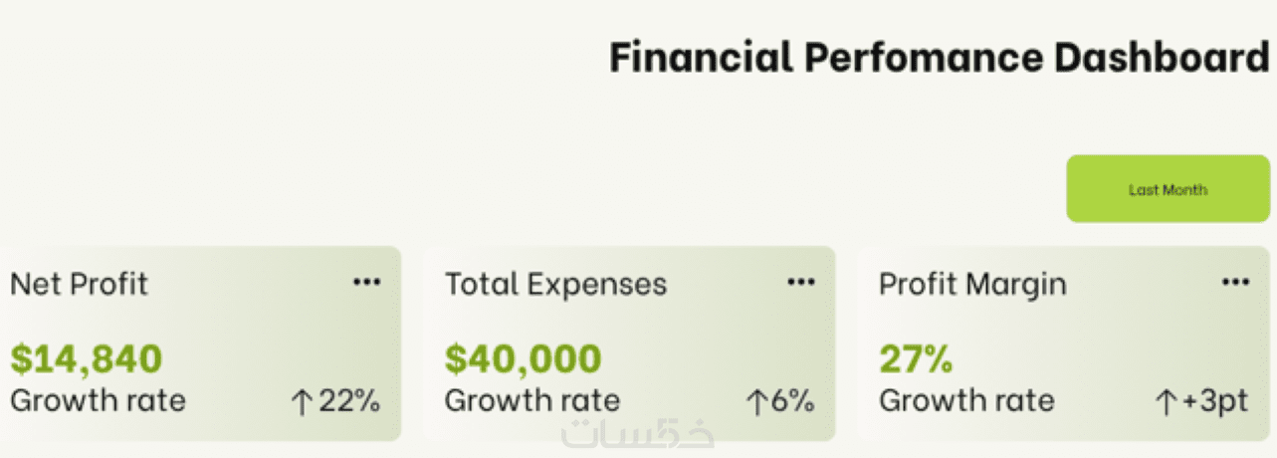
Task: Open the Profit Margin ellipsis menu
Action: click(1235, 283)
